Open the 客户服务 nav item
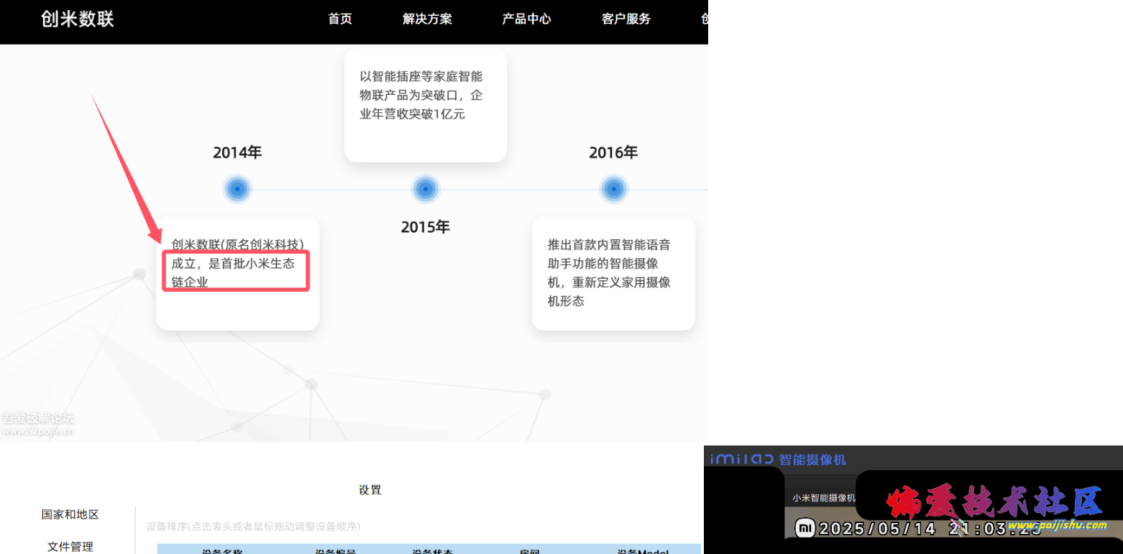Screen dimensions: 1123x554 (x=625, y=19)
